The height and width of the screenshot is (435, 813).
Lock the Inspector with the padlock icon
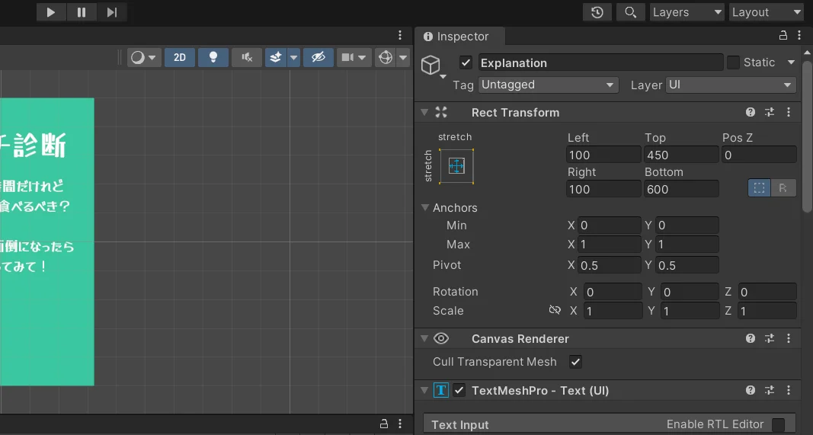tap(783, 35)
